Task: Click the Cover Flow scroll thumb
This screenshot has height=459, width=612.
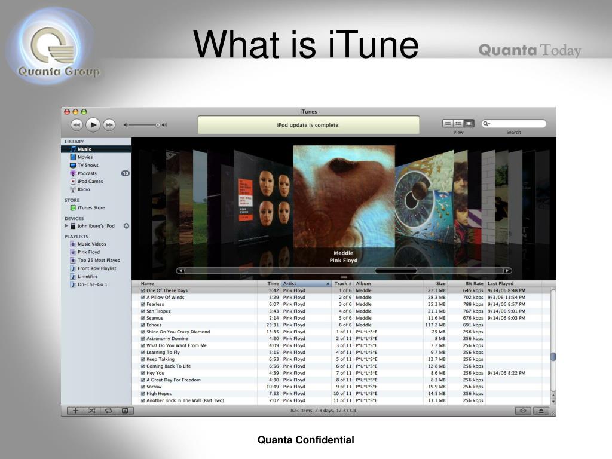Action: coord(396,271)
